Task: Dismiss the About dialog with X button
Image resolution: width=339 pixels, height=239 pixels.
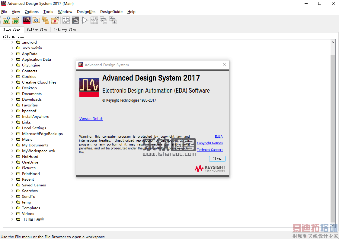Action: pyautogui.click(x=224, y=65)
